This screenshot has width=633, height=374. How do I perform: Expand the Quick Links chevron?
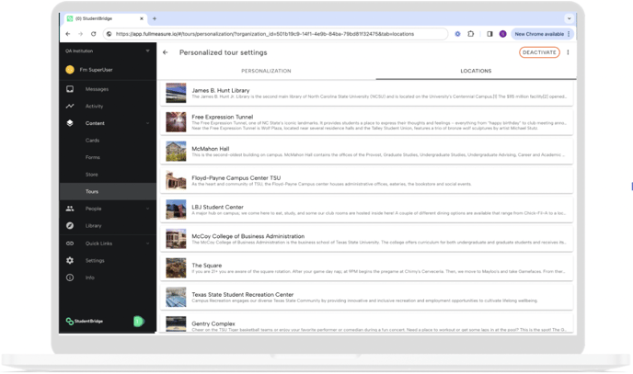tap(147, 244)
